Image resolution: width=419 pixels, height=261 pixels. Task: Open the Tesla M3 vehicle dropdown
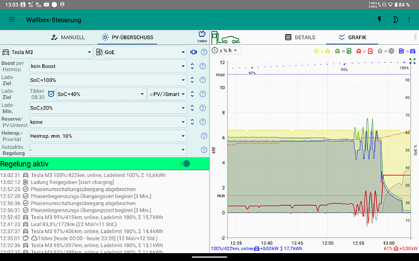52,52
